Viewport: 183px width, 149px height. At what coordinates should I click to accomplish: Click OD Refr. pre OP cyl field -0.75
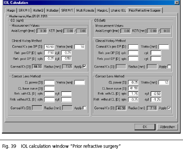(x=66, y=53)
